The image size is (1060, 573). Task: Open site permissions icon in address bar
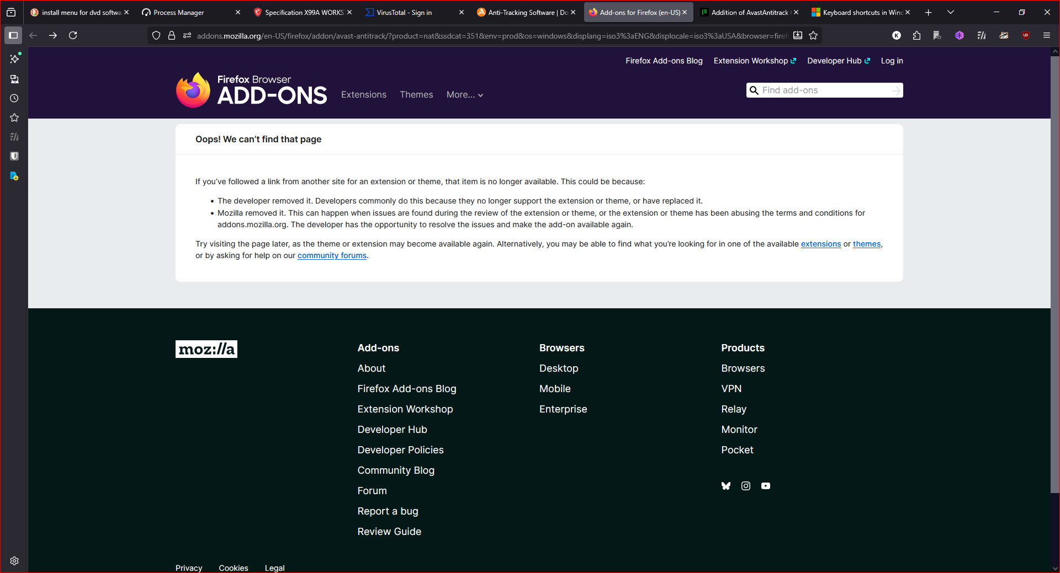(187, 35)
